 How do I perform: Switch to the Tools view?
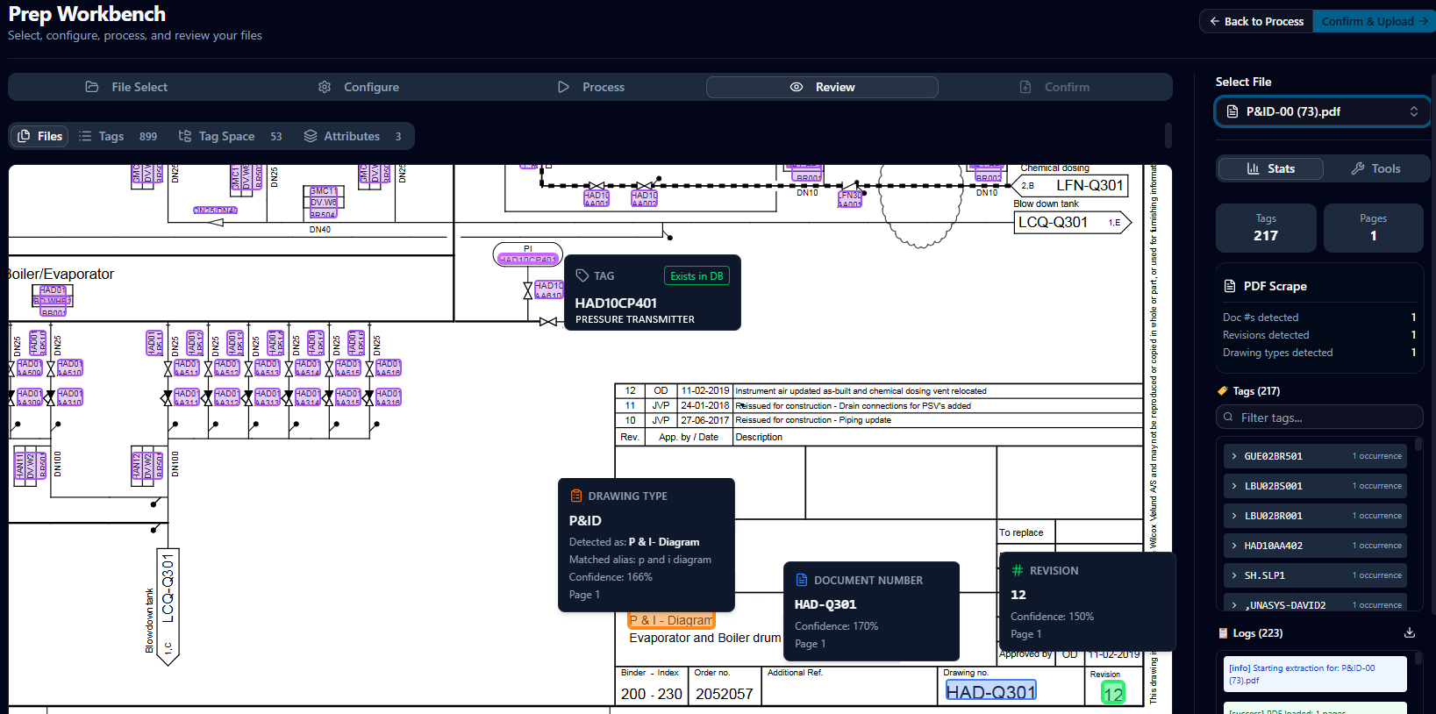(1375, 168)
